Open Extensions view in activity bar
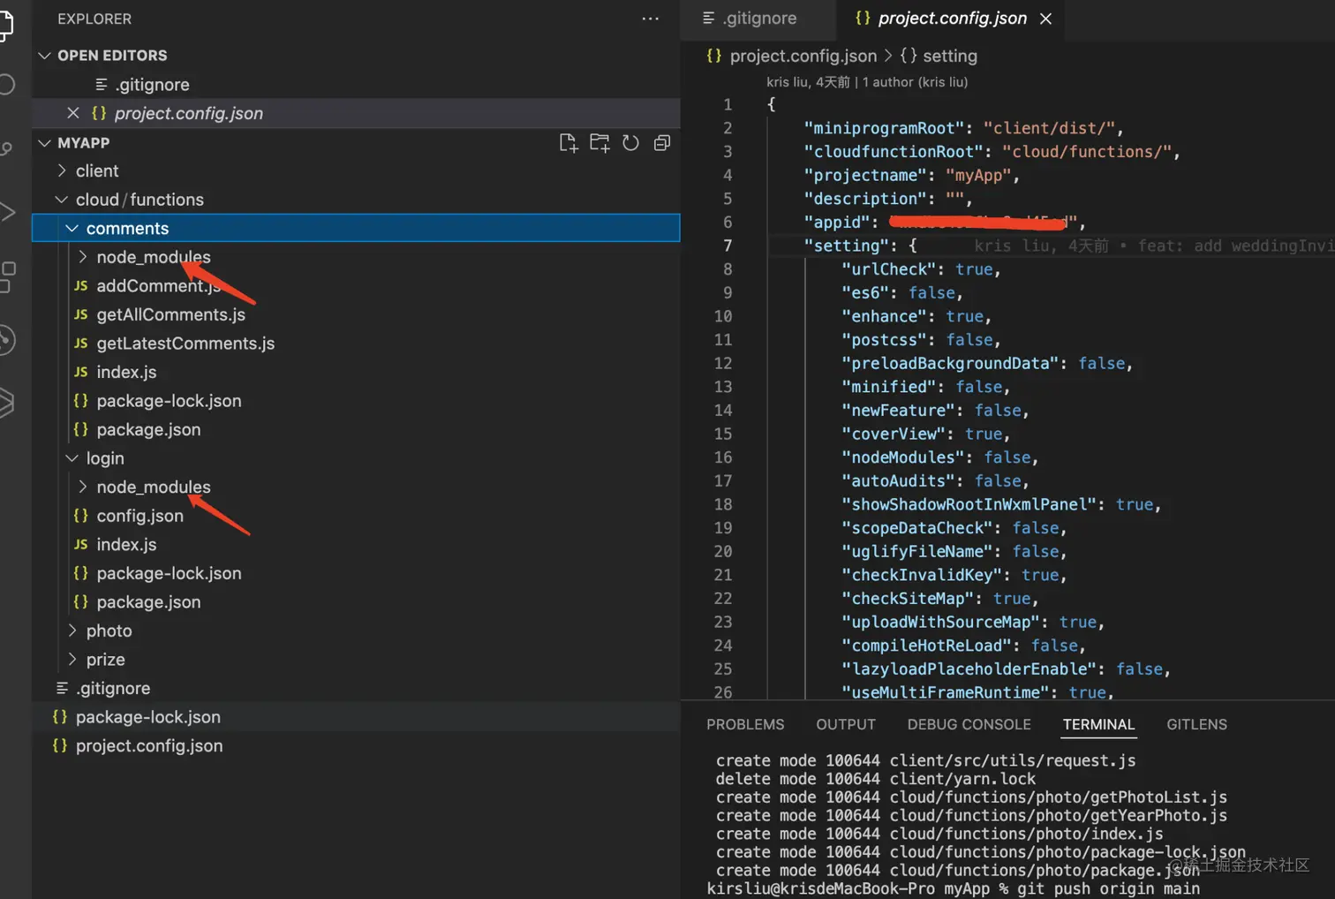Viewport: 1335px width, 899px height. pos(7,276)
